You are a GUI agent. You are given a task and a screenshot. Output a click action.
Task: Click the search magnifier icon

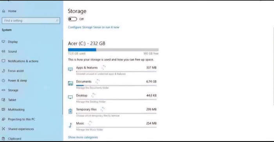[x=57, y=21]
